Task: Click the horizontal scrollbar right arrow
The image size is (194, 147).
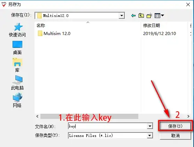Action: pos(188,116)
